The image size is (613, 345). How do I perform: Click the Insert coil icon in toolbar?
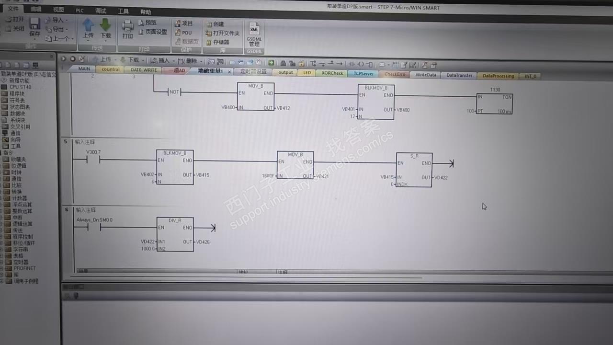coord(361,64)
